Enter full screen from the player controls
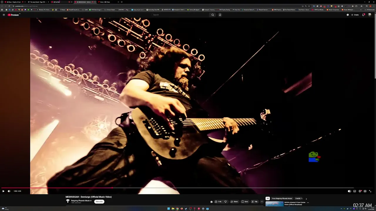The height and width of the screenshot is (211, 376). point(370,191)
